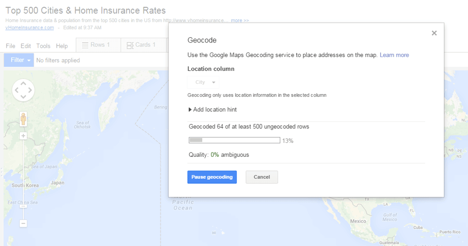The width and height of the screenshot is (468, 246).
Task: Click the Edited at 9:37 AM text
Action: tap(82, 27)
